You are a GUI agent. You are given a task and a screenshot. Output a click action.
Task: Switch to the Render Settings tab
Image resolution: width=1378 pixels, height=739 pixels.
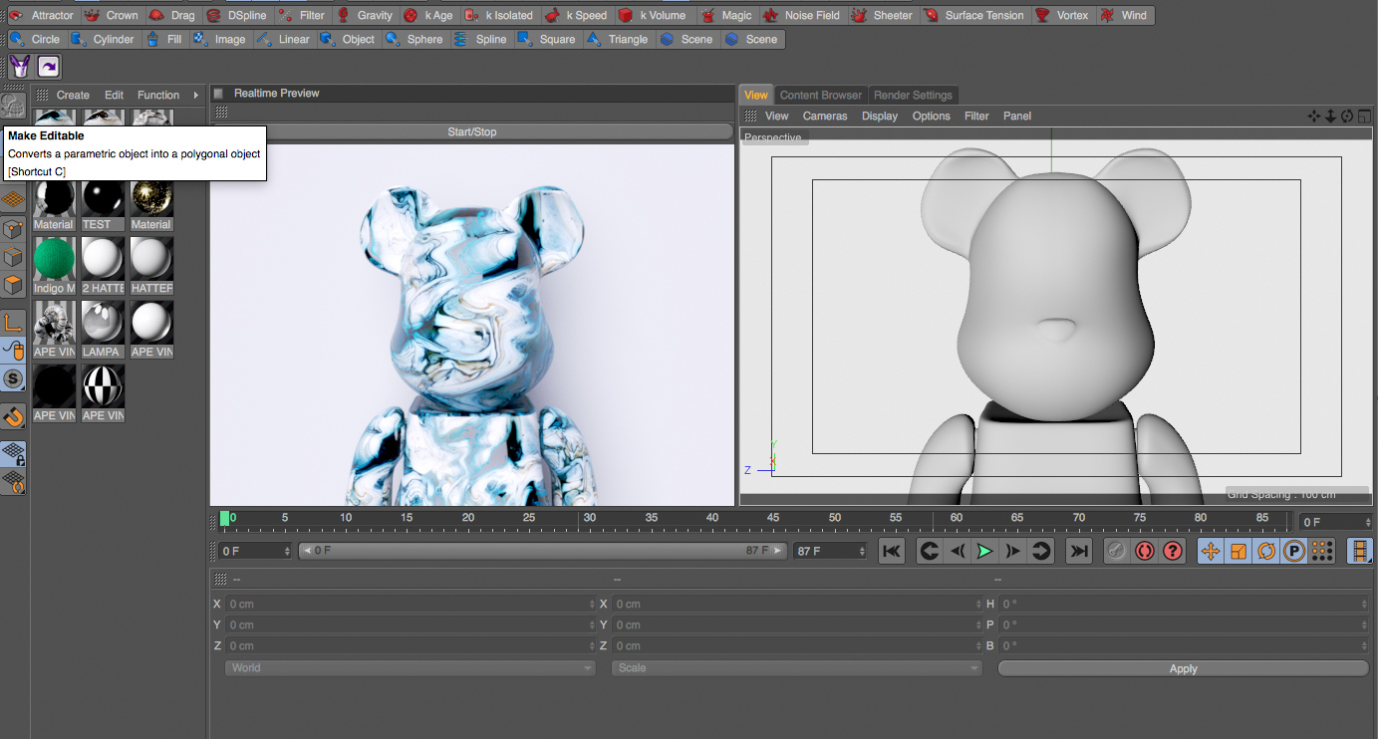(x=913, y=95)
